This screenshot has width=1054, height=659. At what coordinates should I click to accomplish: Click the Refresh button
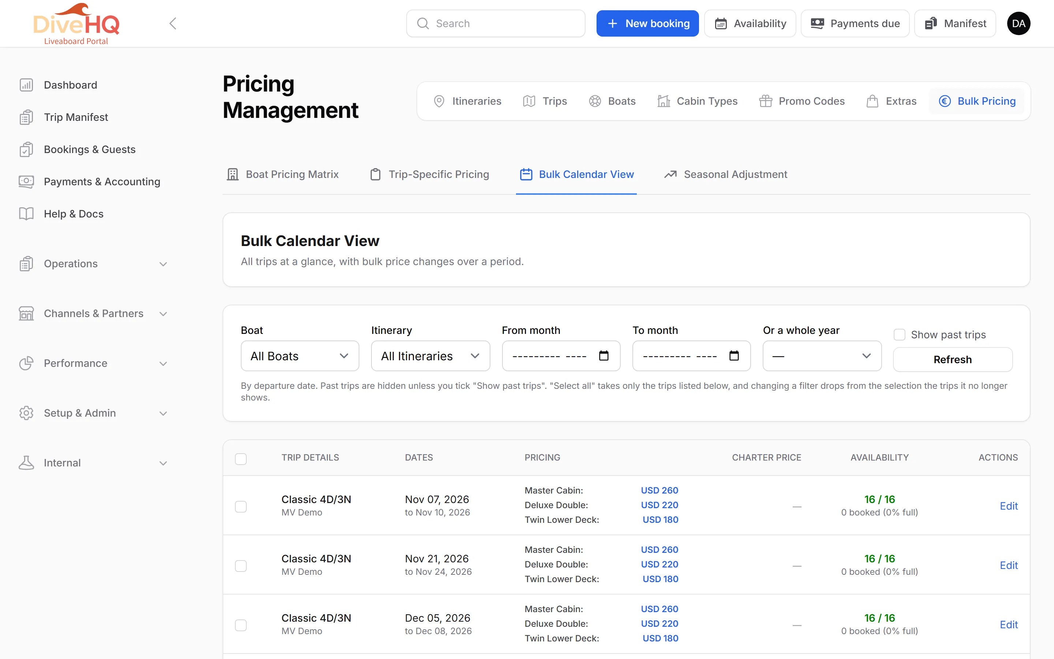coord(953,360)
